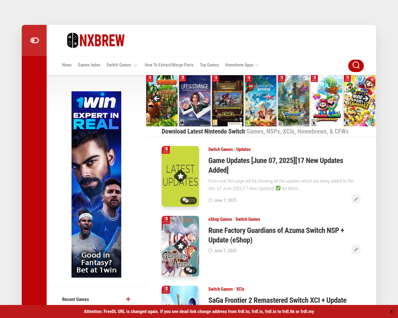Open the XCIs category link
The width and height of the screenshot is (398, 318).
[x=240, y=289]
